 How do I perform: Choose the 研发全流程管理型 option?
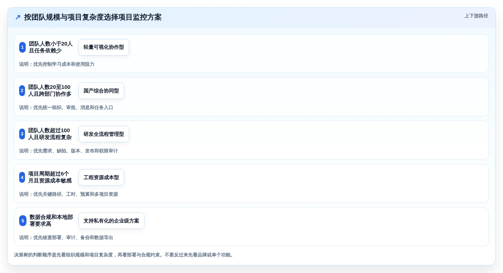(x=104, y=134)
